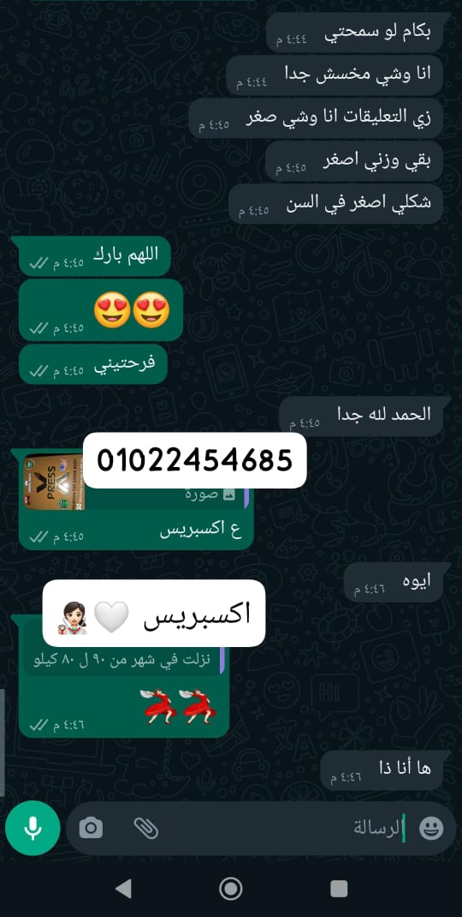
Task: Select the message فرحتيني
Action: tap(93, 363)
